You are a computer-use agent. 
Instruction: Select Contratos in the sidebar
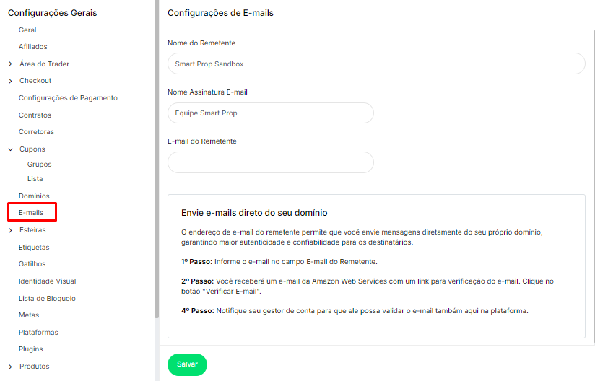[35, 115]
